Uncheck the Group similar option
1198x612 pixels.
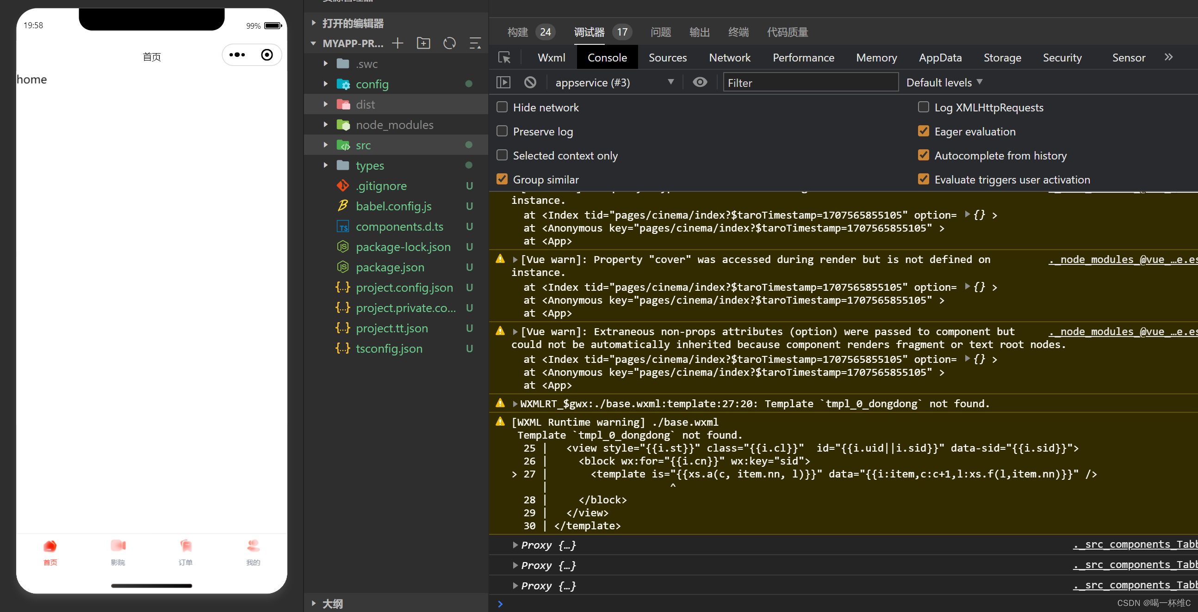click(x=502, y=179)
